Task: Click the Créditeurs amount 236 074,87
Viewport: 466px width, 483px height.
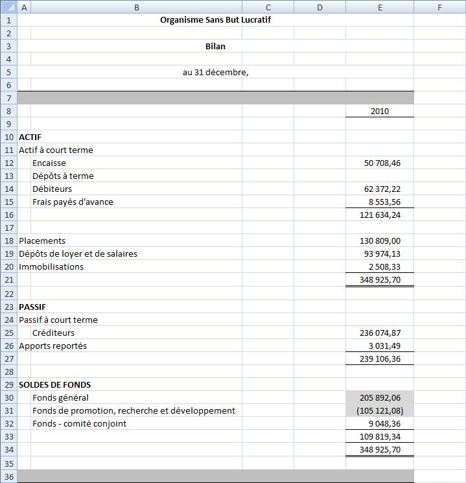Action: (380, 333)
